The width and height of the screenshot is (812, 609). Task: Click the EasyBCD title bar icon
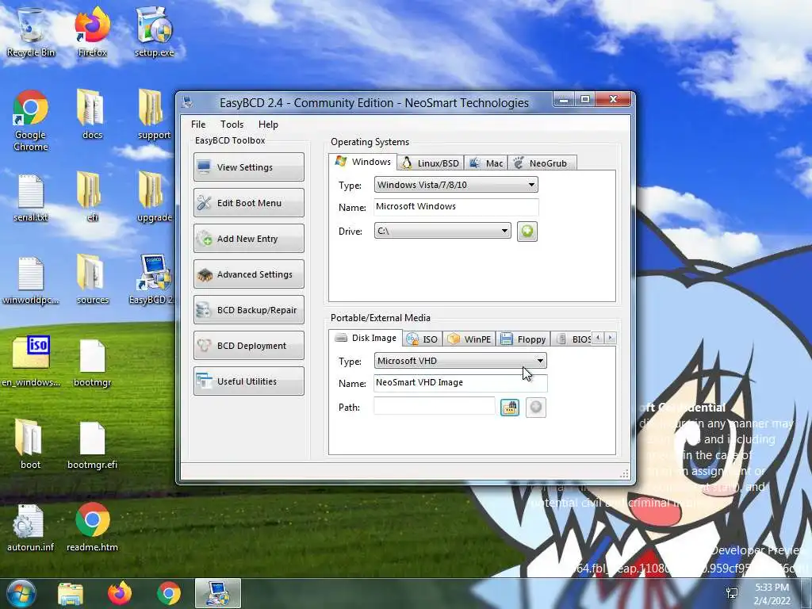[x=186, y=102]
